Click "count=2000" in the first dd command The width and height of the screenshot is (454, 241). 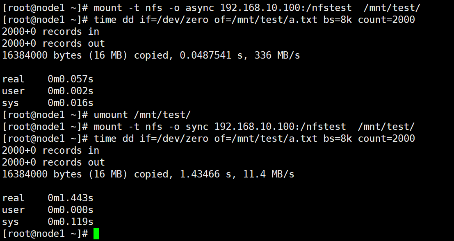(x=386, y=20)
